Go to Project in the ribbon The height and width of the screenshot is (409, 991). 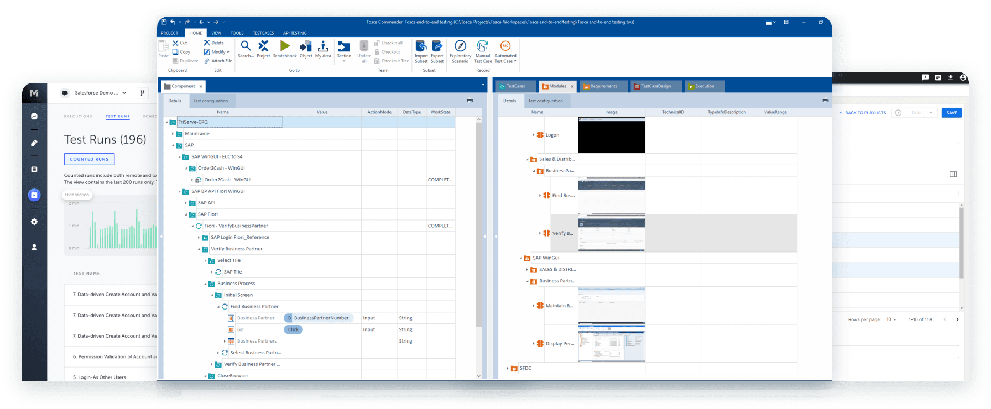(263, 49)
